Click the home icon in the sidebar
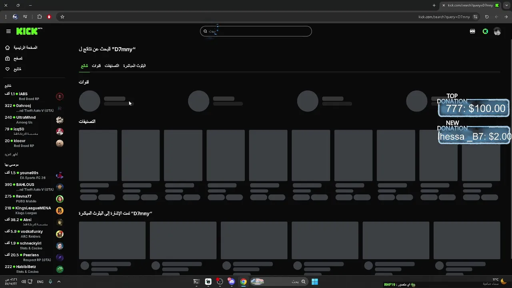Image resolution: width=512 pixels, height=288 pixels. (7, 48)
